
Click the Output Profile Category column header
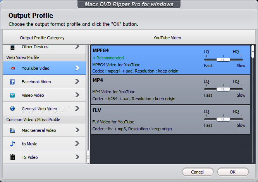(x=42, y=38)
